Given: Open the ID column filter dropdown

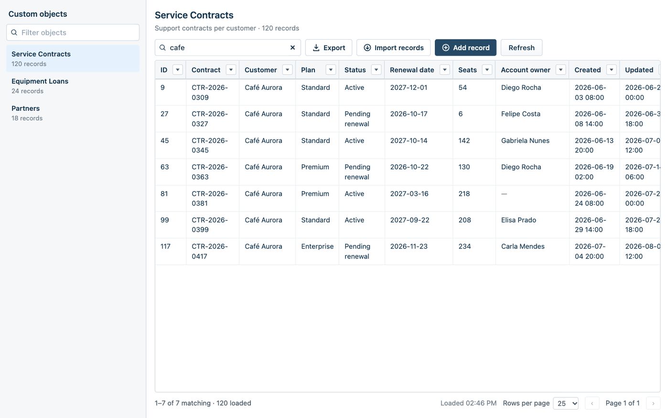Looking at the screenshot, I should coord(178,70).
